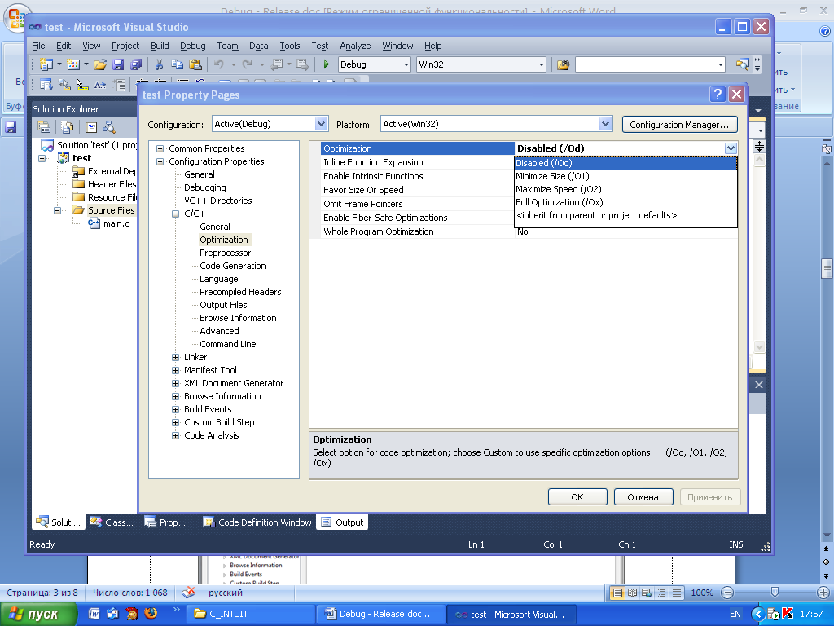Click Configuration Manager button
Viewport: 834px width, 626px height.
point(679,125)
